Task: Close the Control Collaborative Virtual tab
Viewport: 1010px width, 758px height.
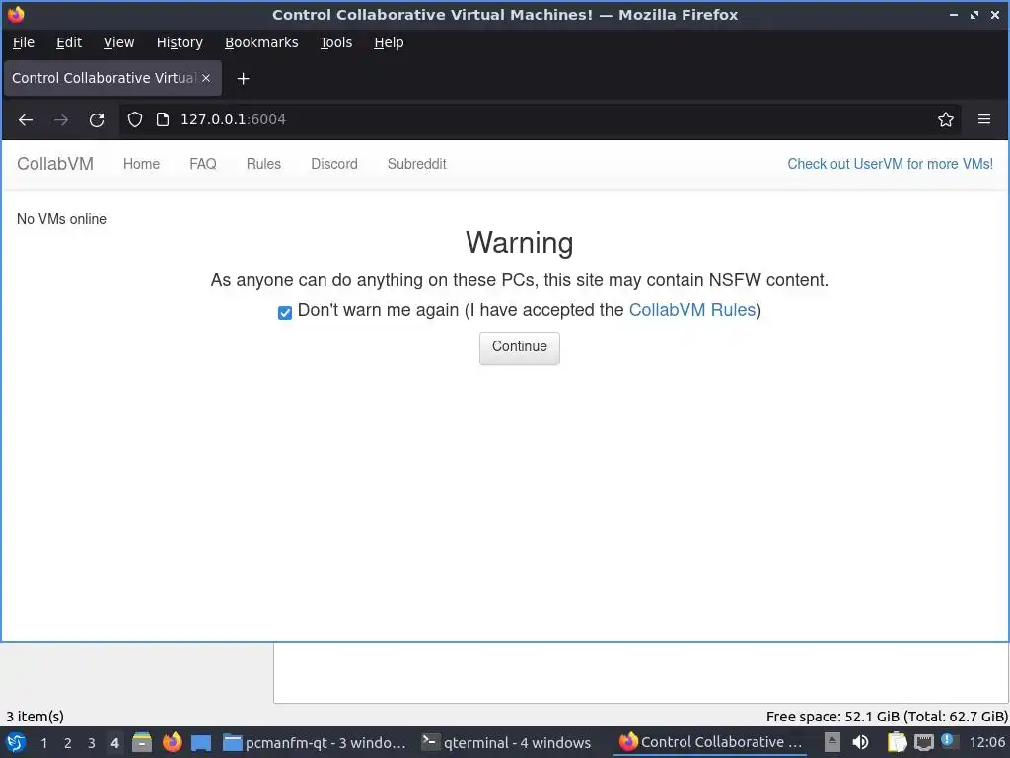Action: tap(206, 78)
